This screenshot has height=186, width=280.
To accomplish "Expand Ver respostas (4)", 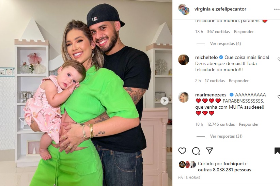I will click(x=225, y=44).
